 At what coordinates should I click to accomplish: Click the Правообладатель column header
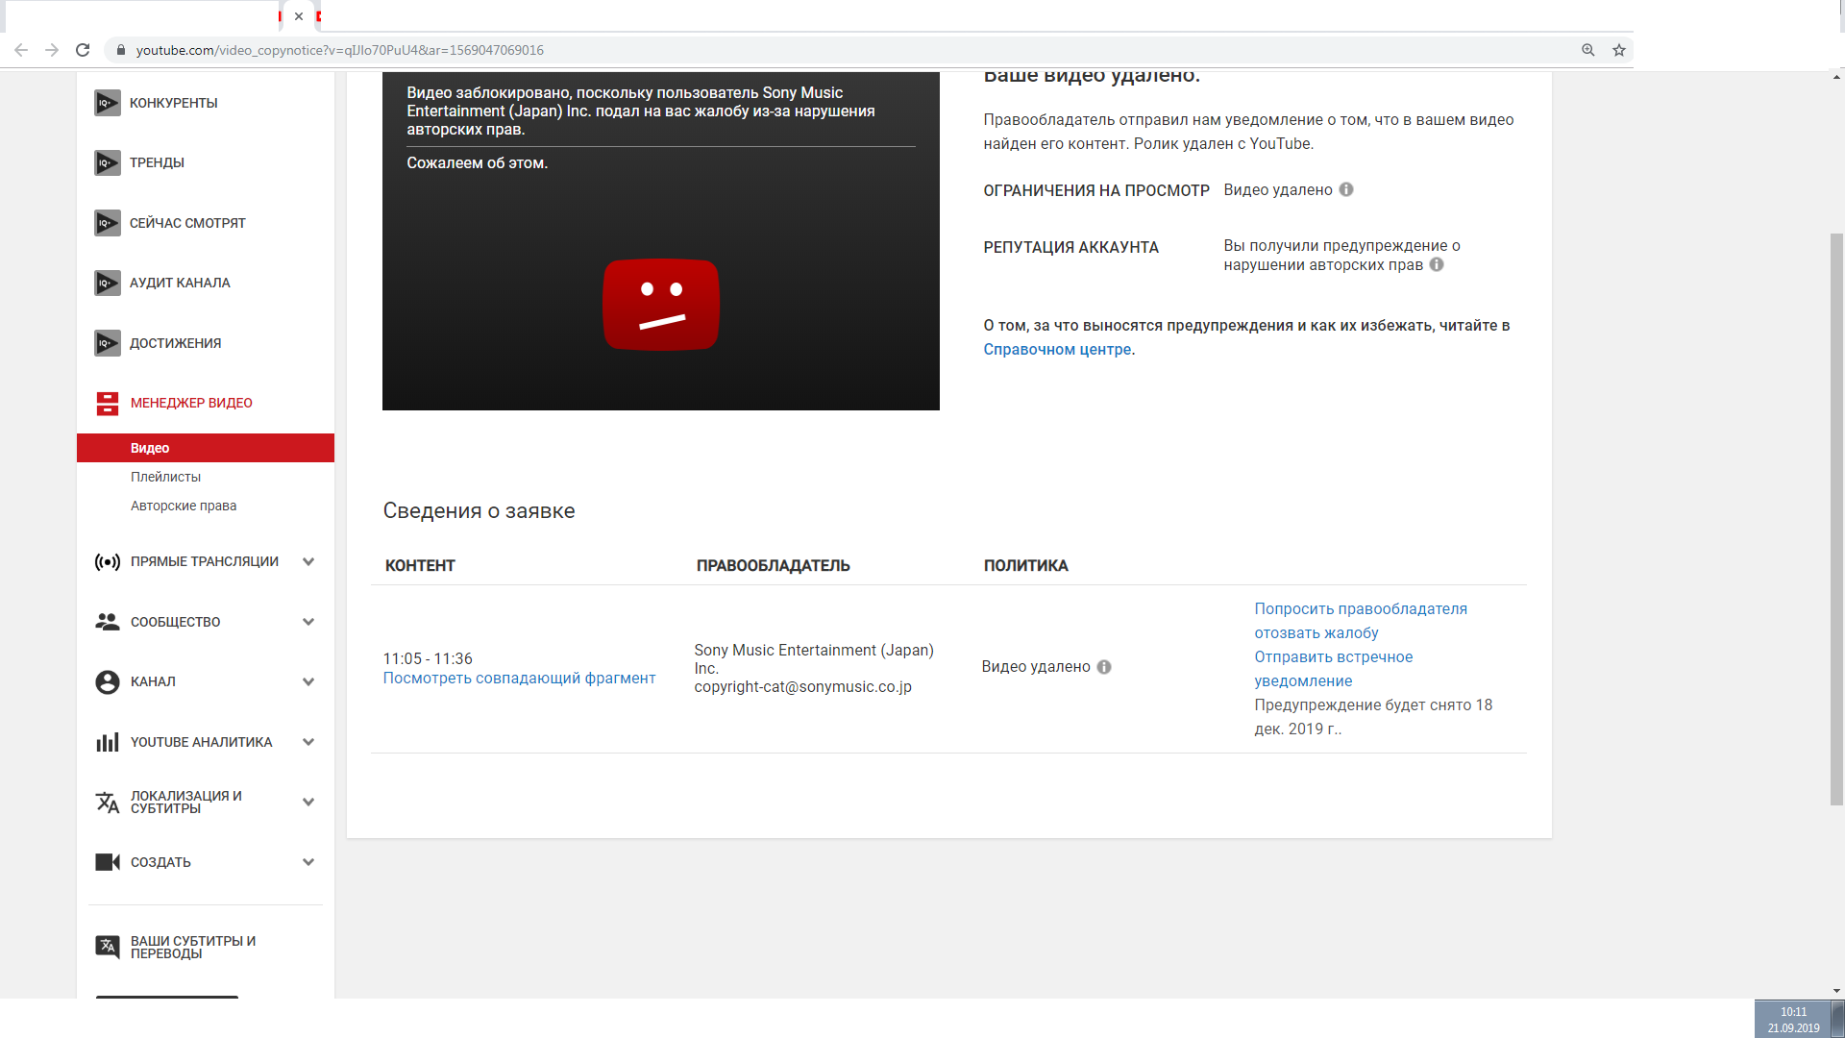tap(773, 566)
